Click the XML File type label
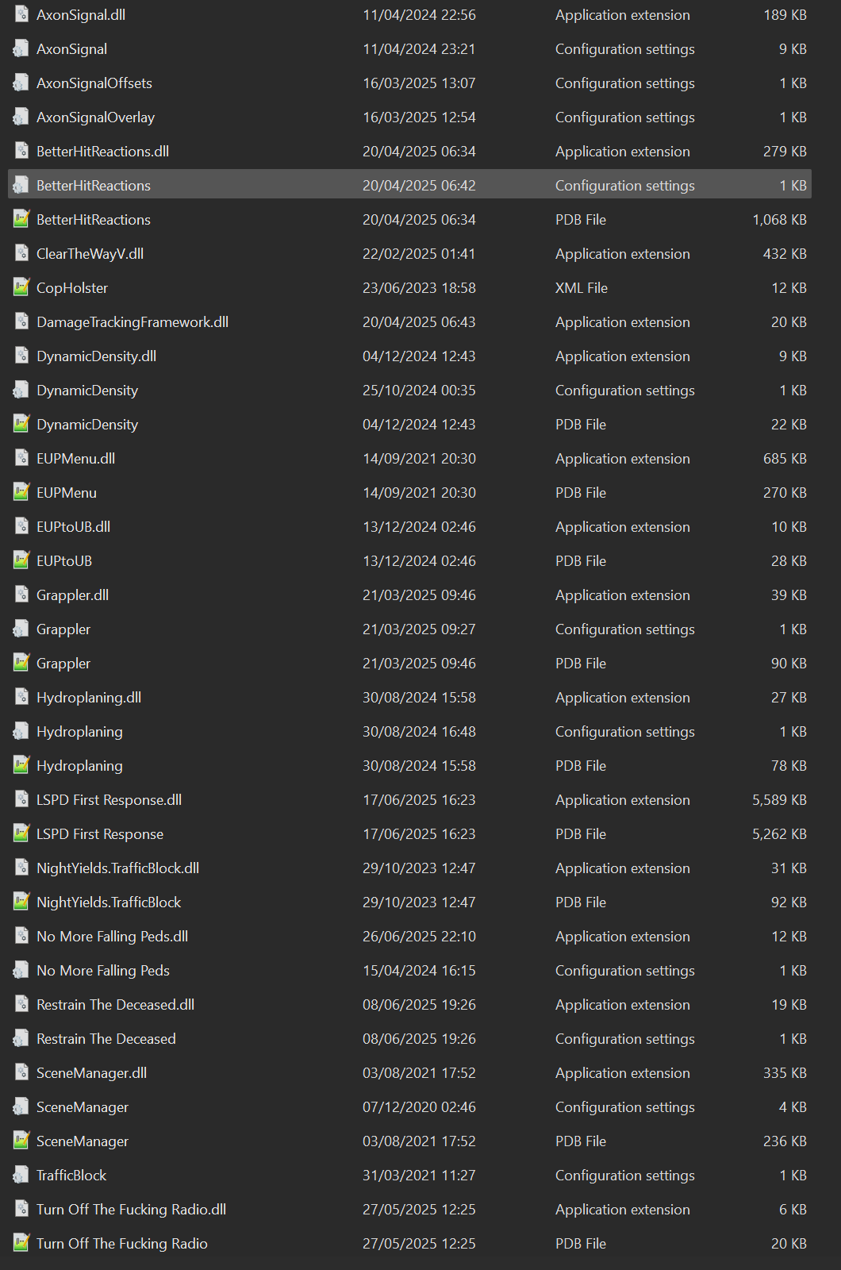The width and height of the screenshot is (841, 1270). point(582,288)
